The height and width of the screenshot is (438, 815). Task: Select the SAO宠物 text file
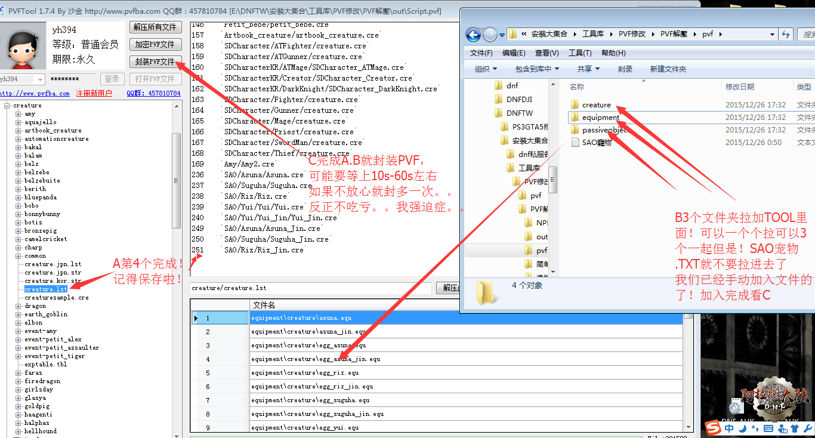597,143
